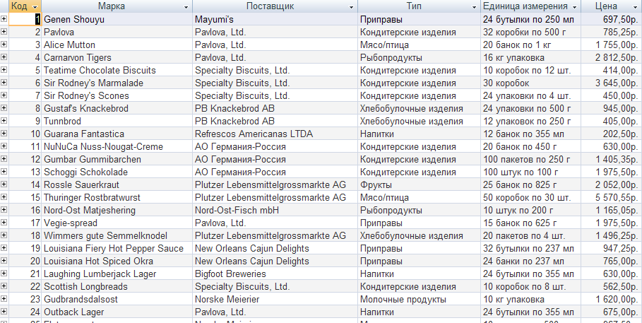The width and height of the screenshot is (642, 323).
Task: Expand subdatasheet for Genen Shouyu row
Action: coord(4,19)
